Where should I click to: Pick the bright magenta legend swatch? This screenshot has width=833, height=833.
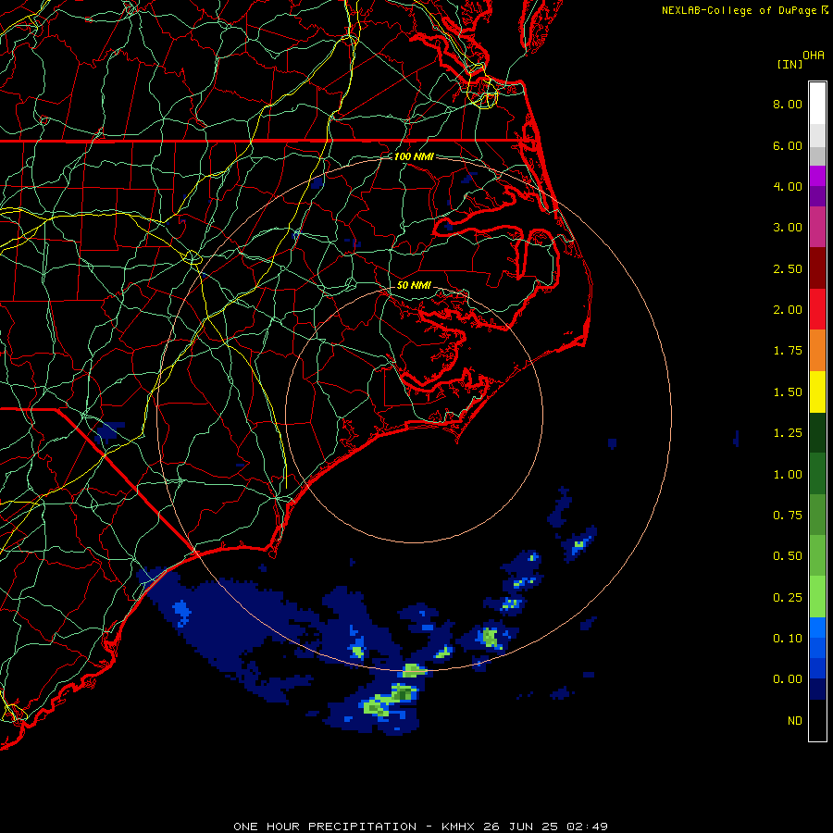(x=817, y=176)
